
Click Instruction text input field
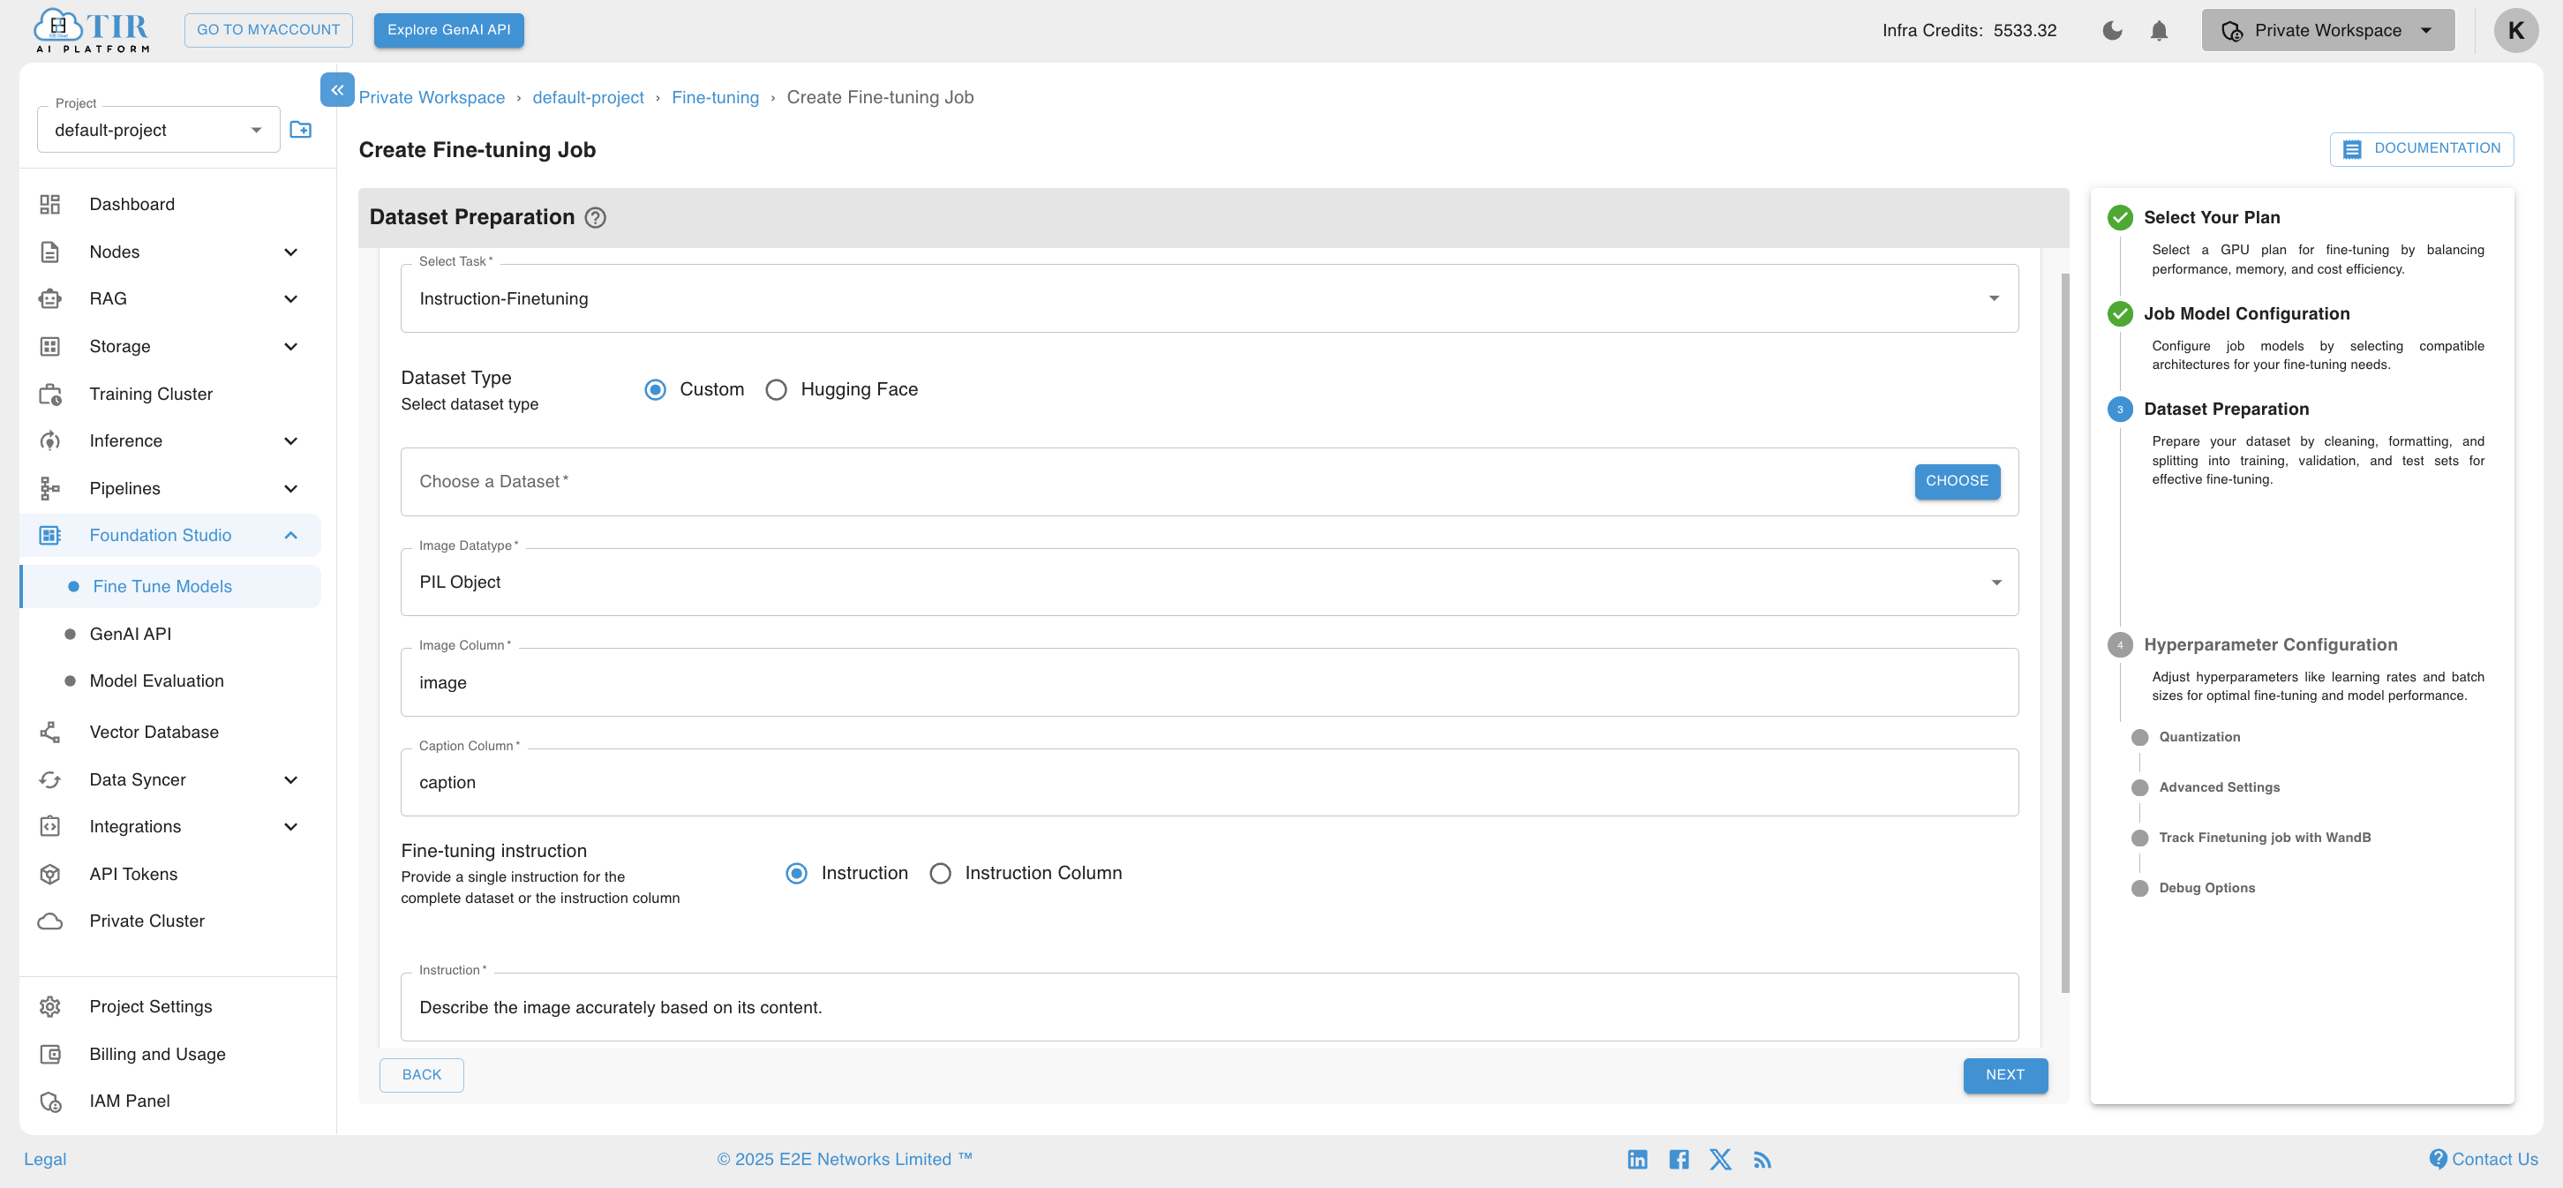[x=1209, y=1008]
